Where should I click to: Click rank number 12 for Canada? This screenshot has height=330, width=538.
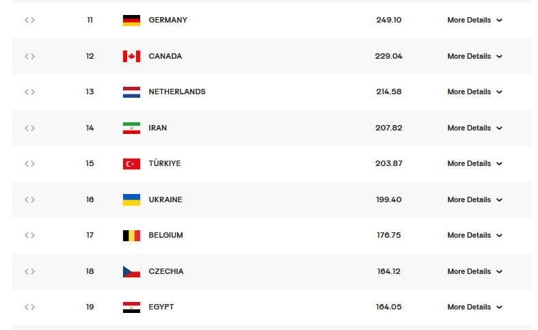click(90, 56)
